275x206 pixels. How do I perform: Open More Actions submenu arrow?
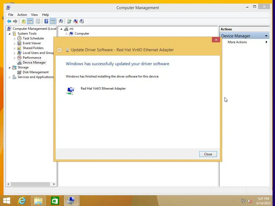(266, 42)
